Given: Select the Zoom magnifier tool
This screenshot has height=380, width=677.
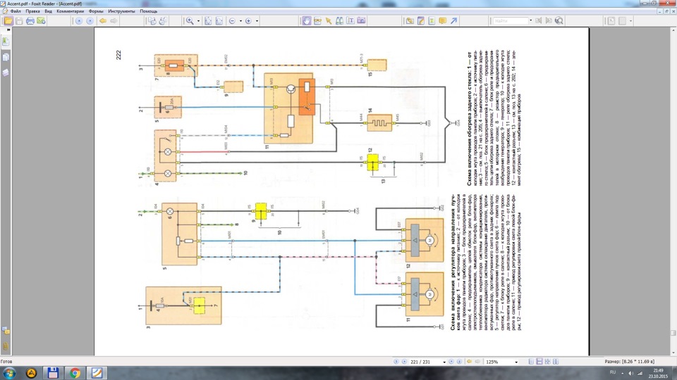Looking at the screenshot, I should tap(190, 20).
